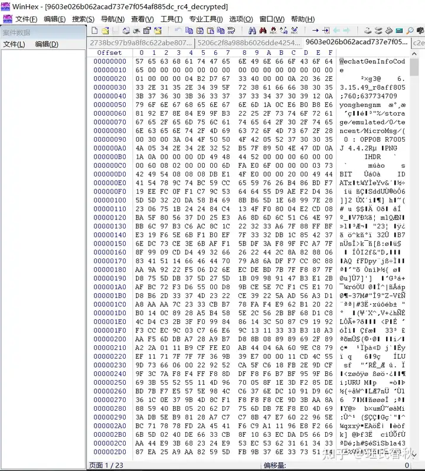
Task: Click the 'WechatGenInfoCod' decoded text
Action: click(372, 61)
